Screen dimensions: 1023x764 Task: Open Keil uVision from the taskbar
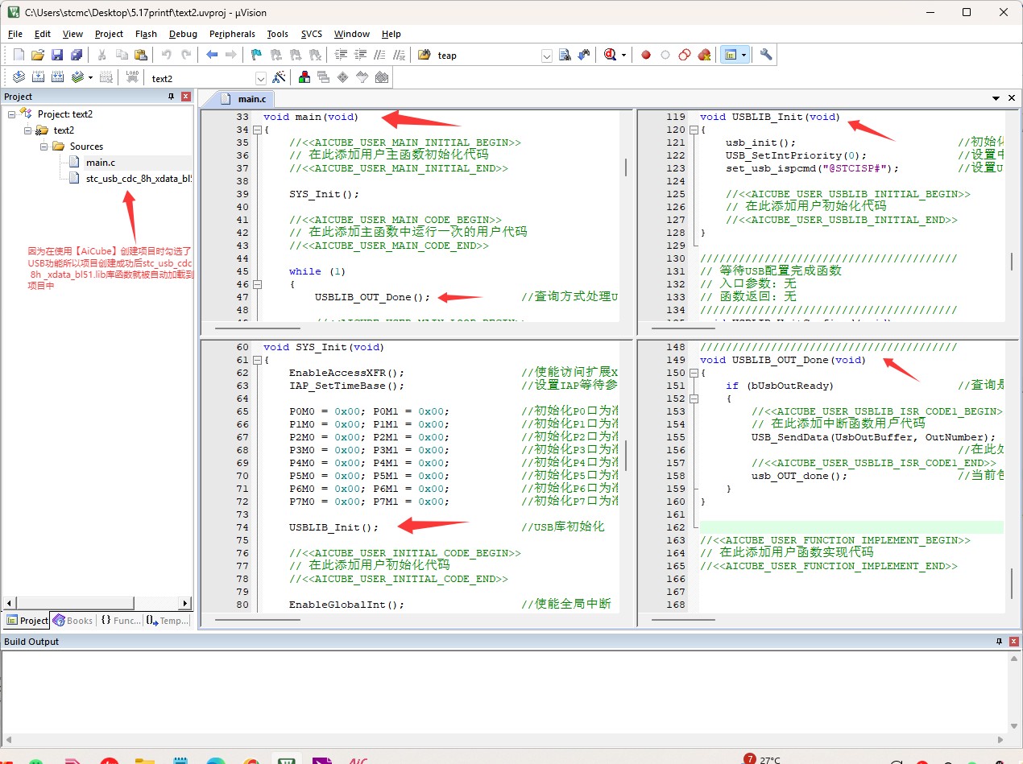click(x=285, y=758)
